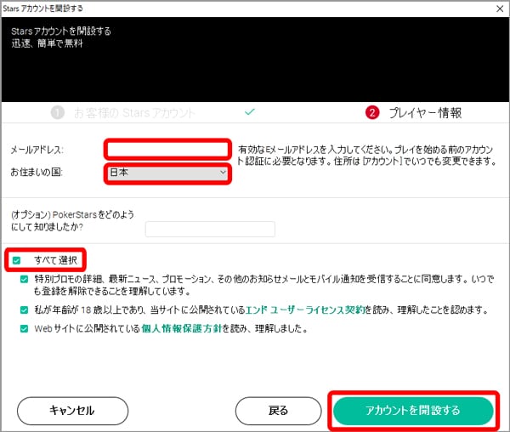Toggle the すべて選択 checkbox

tap(17, 259)
